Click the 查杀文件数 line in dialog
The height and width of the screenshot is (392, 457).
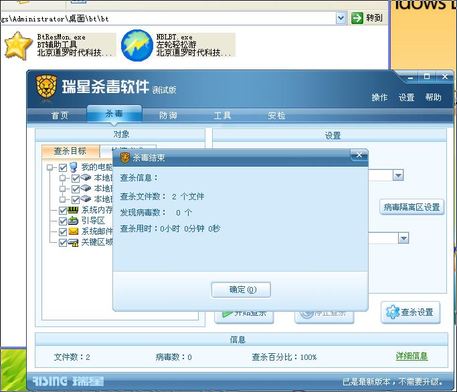pos(162,197)
